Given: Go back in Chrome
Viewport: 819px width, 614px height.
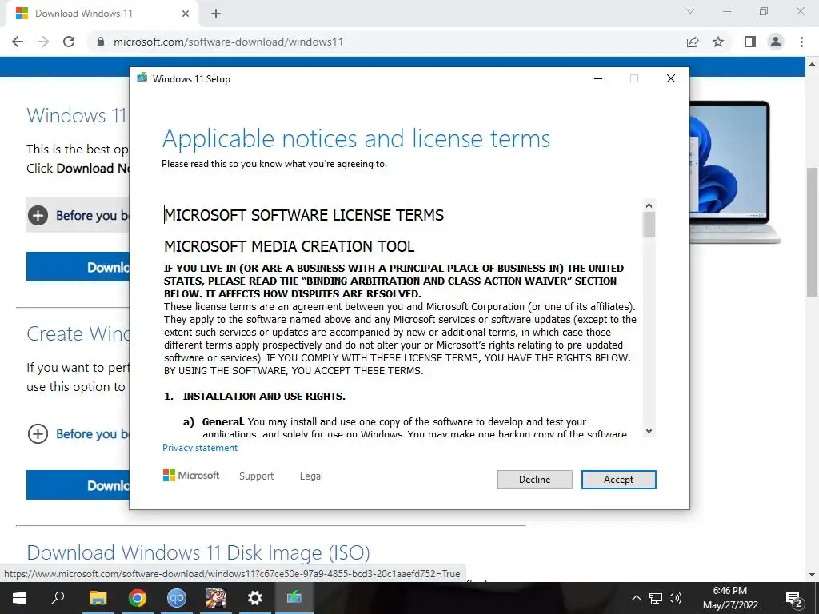Looking at the screenshot, I should (x=18, y=42).
